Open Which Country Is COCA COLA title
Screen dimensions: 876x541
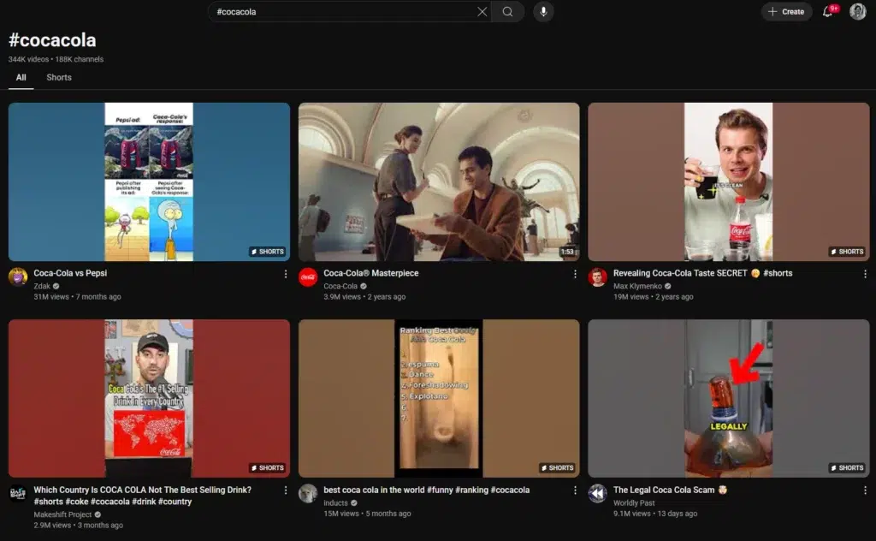[x=143, y=496]
